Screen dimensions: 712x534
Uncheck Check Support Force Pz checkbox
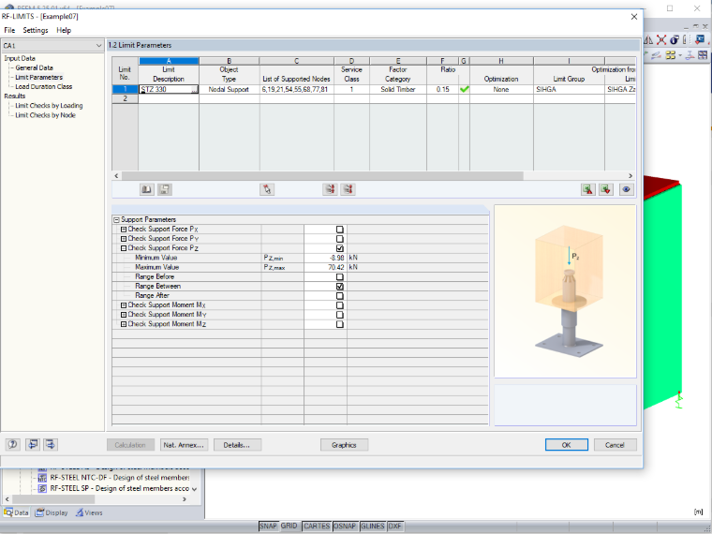tap(340, 248)
